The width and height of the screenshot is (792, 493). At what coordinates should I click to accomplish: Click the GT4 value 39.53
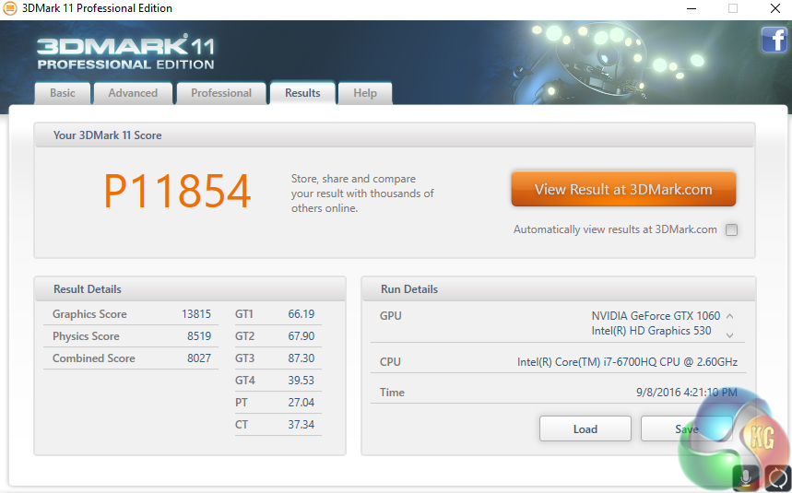[x=301, y=381]
